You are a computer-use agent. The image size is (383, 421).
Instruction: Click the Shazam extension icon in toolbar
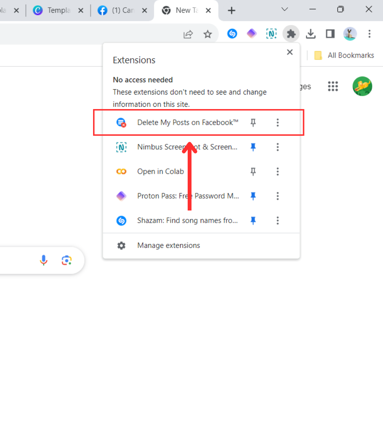click(232, 34)
